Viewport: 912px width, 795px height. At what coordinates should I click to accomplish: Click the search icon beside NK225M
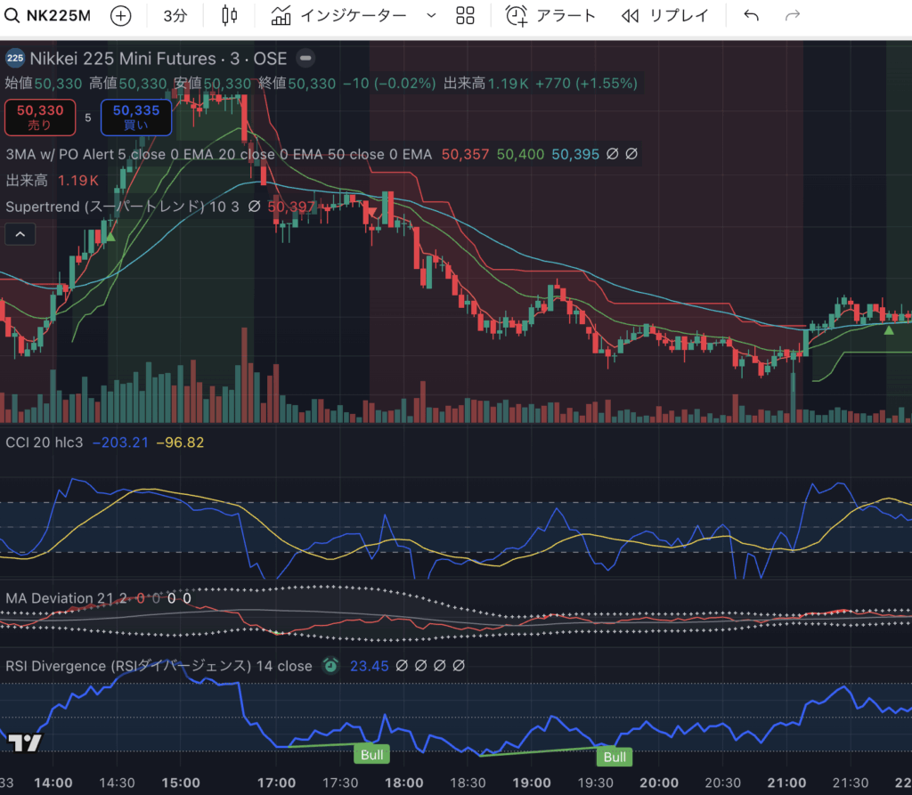point(12,16)
